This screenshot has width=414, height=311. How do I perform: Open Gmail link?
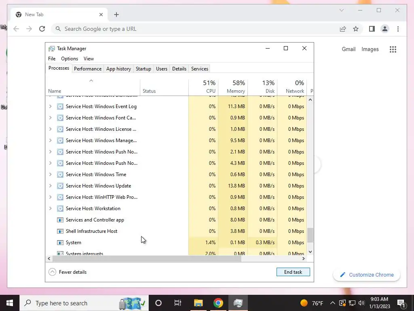pyautogui.click(x=349, y=49)
